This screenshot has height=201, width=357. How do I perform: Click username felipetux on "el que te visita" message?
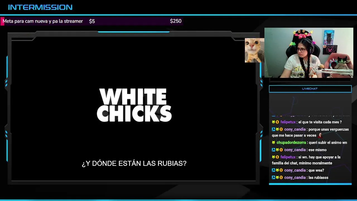pos(288,122)
